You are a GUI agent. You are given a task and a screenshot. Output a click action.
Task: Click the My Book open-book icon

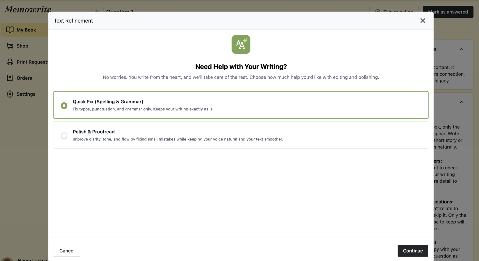click(x=10, y=30)
